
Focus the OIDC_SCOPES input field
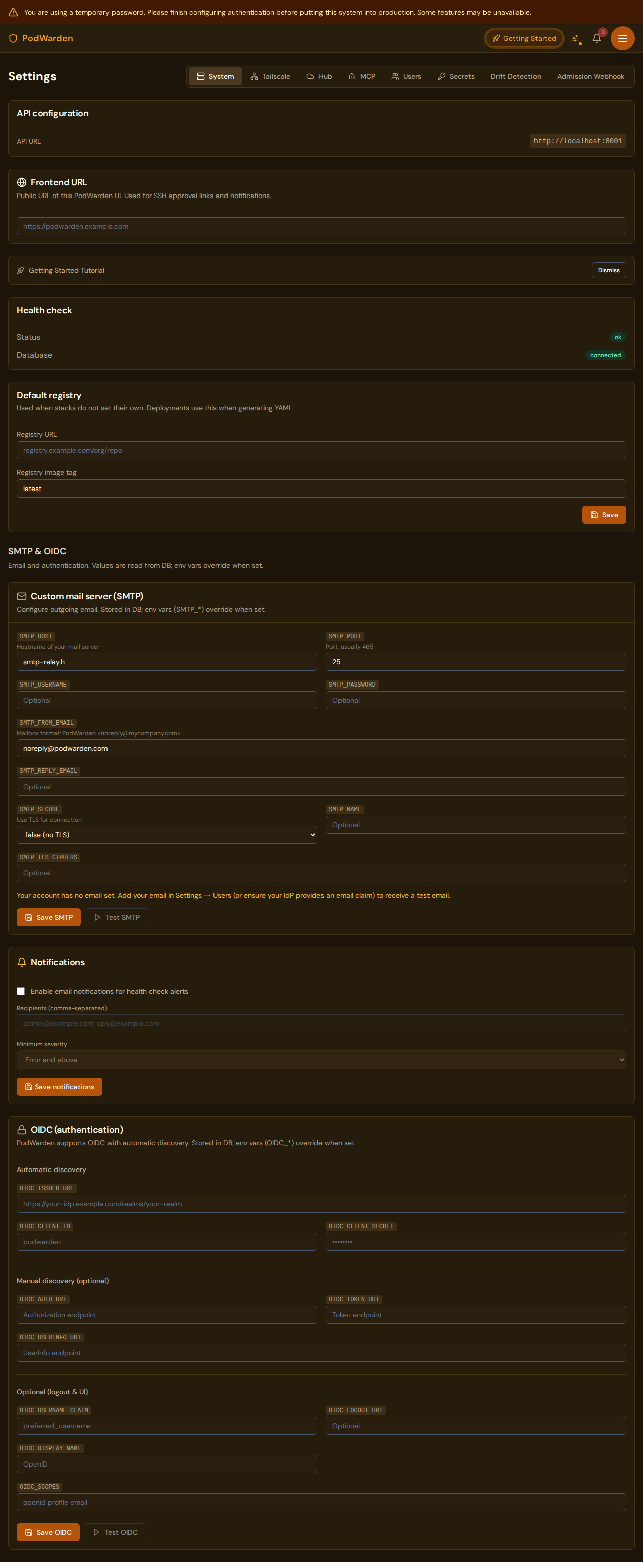tap(321, 1502)
